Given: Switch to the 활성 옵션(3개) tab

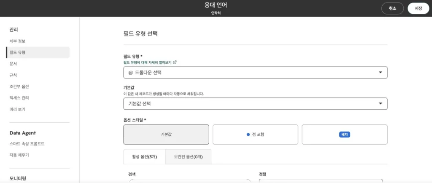Looking at the screenshot, I should tap(145, 157).
